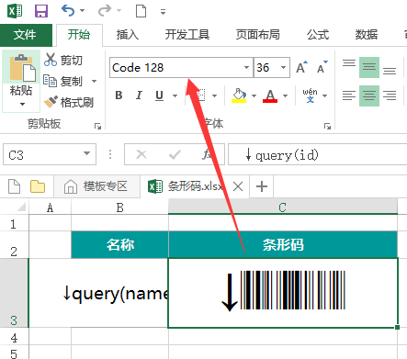The height and width of the screenshot is (359, 407).
Task: Click the Save icon in quick access toolbar
Action: (41, 11)
